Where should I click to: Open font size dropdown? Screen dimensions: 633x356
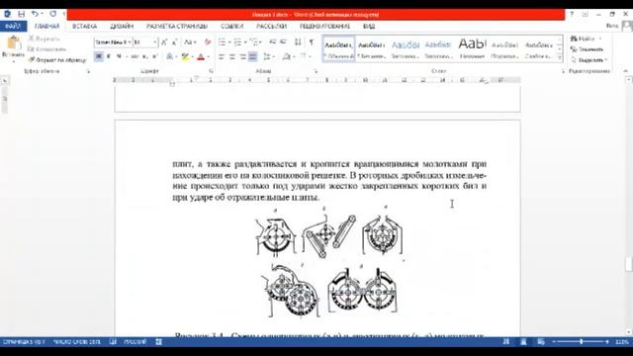coord(155,42)
